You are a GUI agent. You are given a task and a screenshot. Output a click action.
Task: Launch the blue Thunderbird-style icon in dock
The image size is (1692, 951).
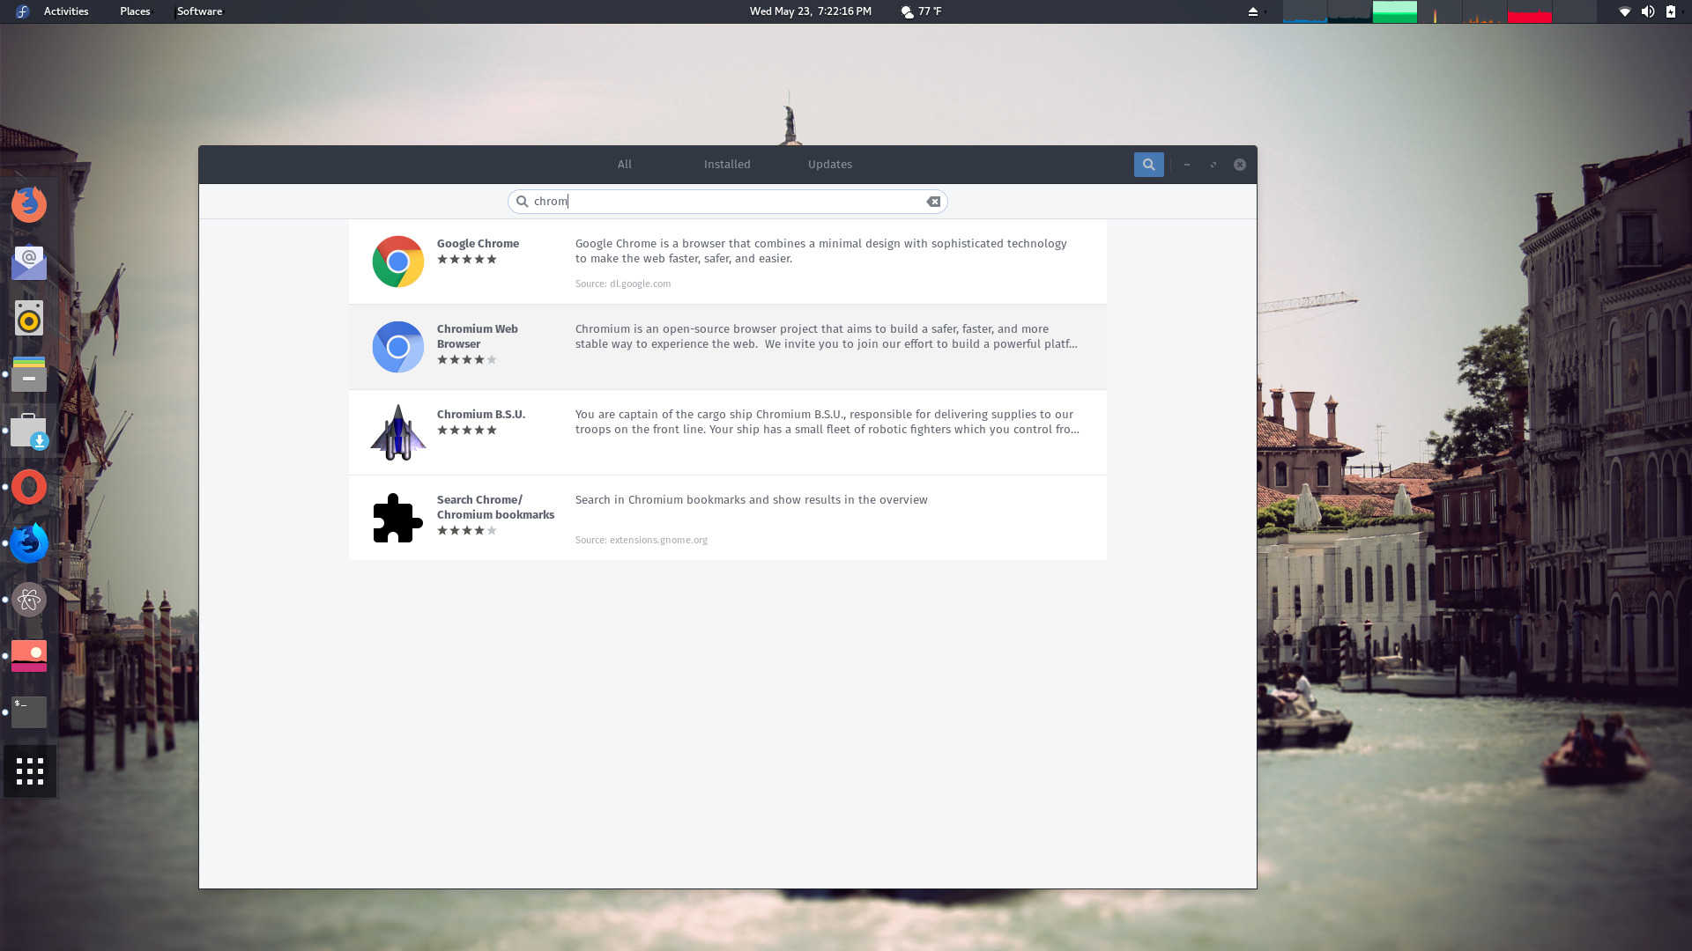point(29,543)
